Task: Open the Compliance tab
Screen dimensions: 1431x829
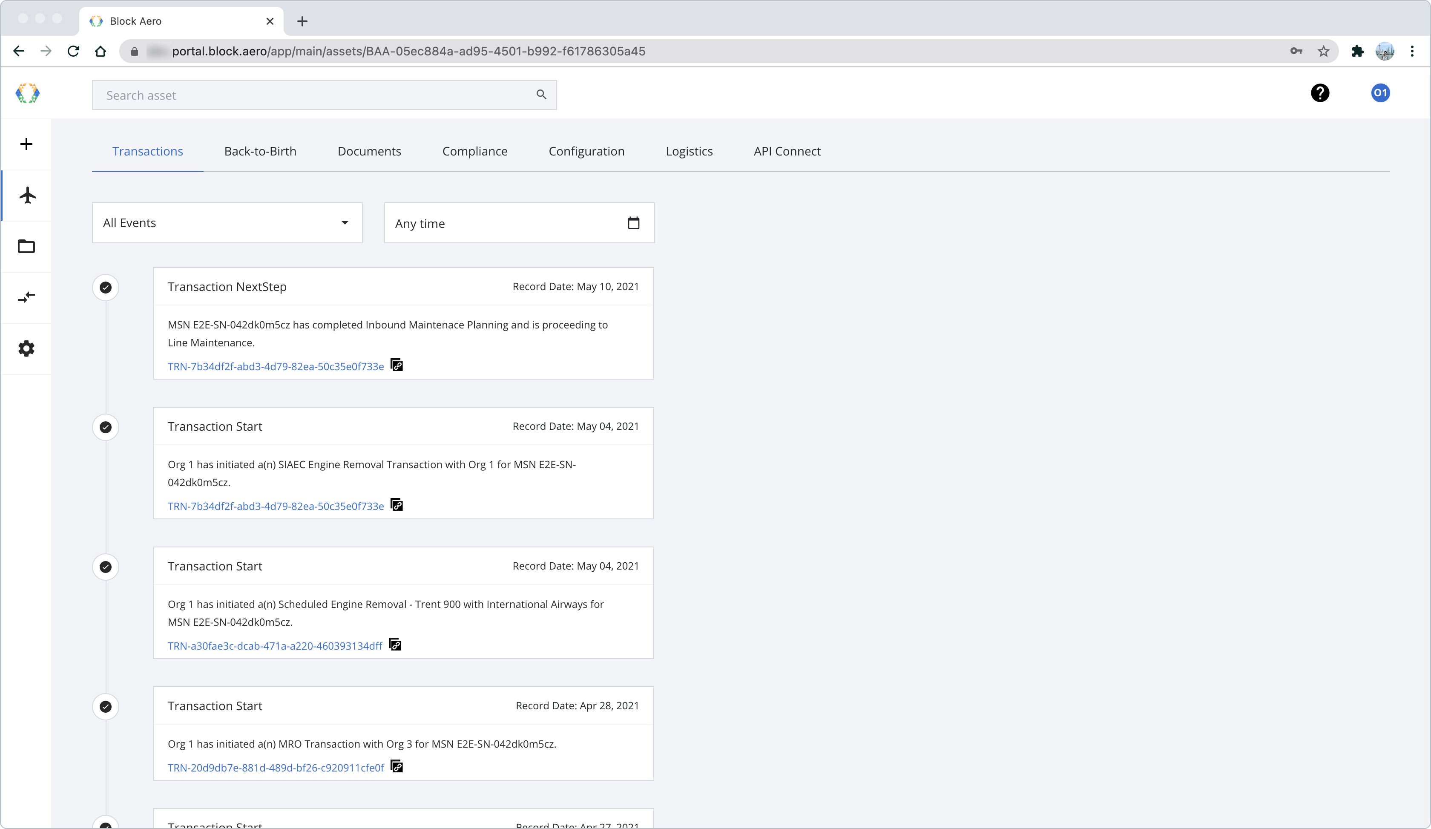Action: tap(475, 151)
